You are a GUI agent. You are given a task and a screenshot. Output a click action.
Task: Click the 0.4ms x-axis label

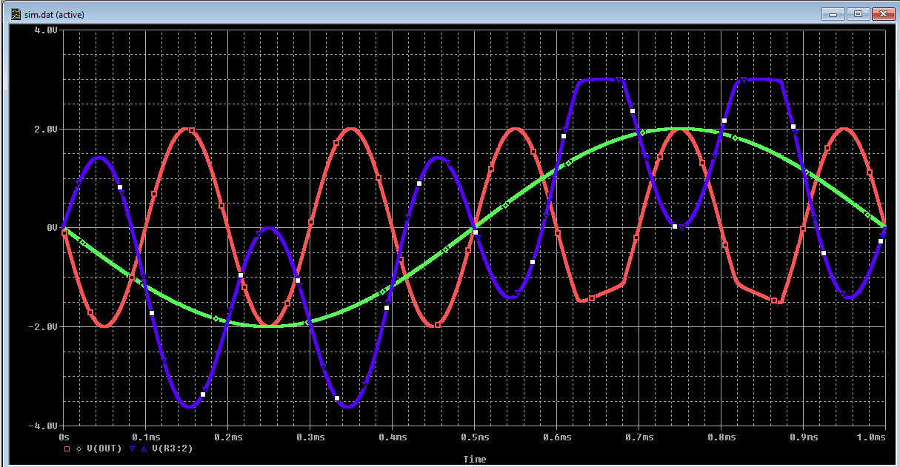point(392,438)
